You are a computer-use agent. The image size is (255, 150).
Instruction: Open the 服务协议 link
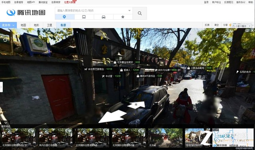coord(241,2)
